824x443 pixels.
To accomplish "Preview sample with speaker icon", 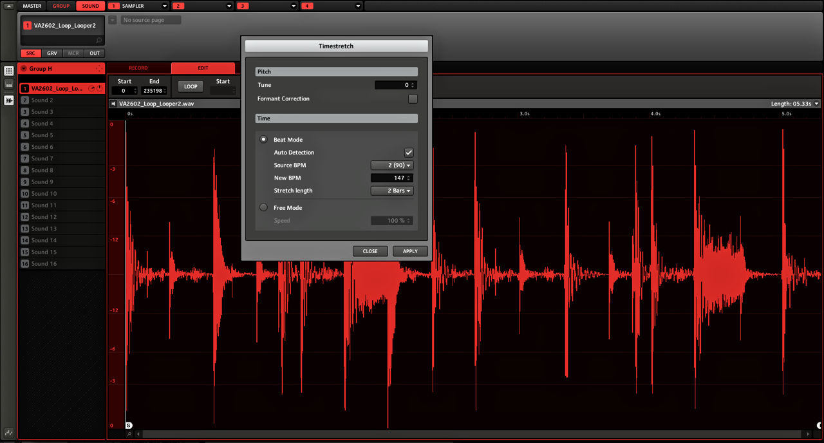I will [x=113, y=104].
